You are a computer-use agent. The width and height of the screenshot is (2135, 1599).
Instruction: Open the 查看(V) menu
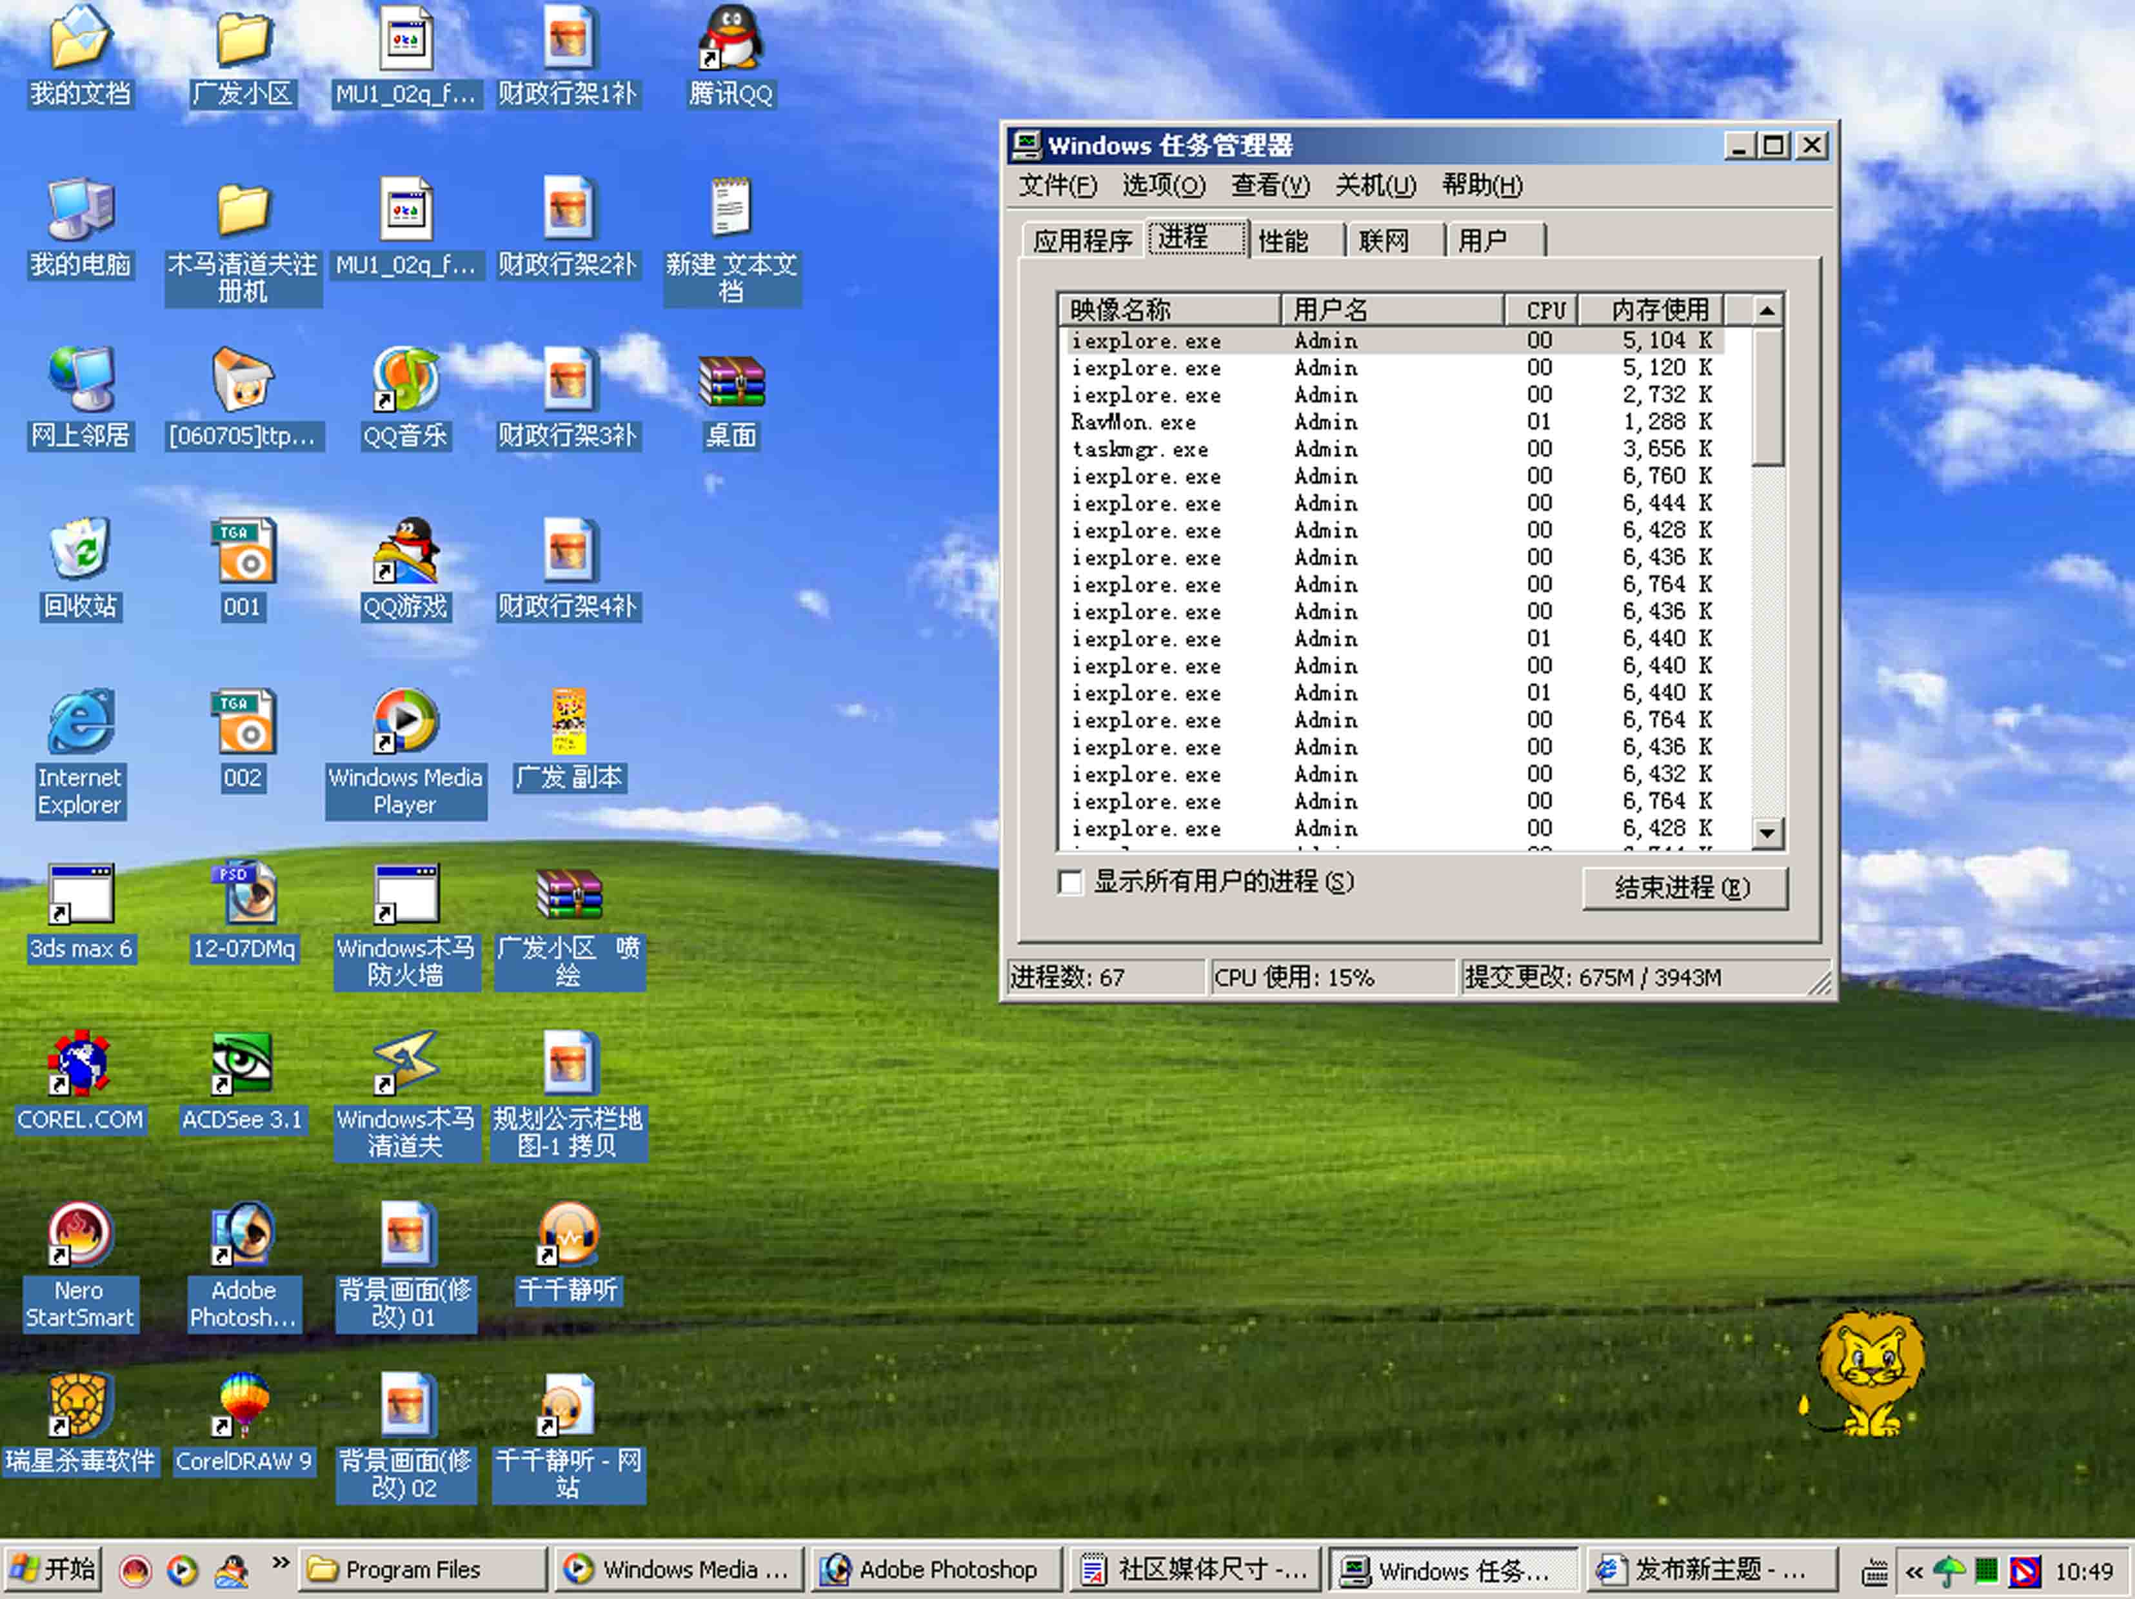pyautogui.click(x=1269, y=185)
